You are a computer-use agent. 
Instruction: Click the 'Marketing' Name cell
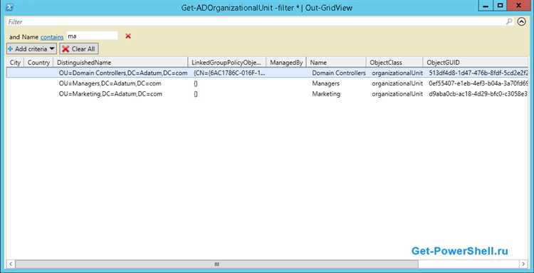click(x=326, y=93)
